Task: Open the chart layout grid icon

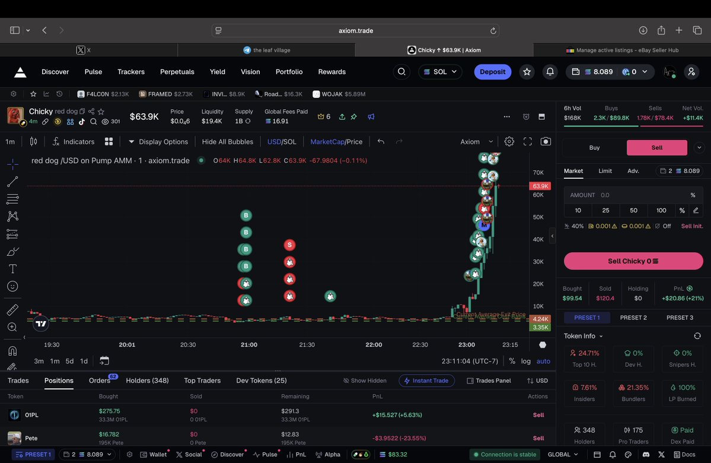Action: [x=109, y=142]
